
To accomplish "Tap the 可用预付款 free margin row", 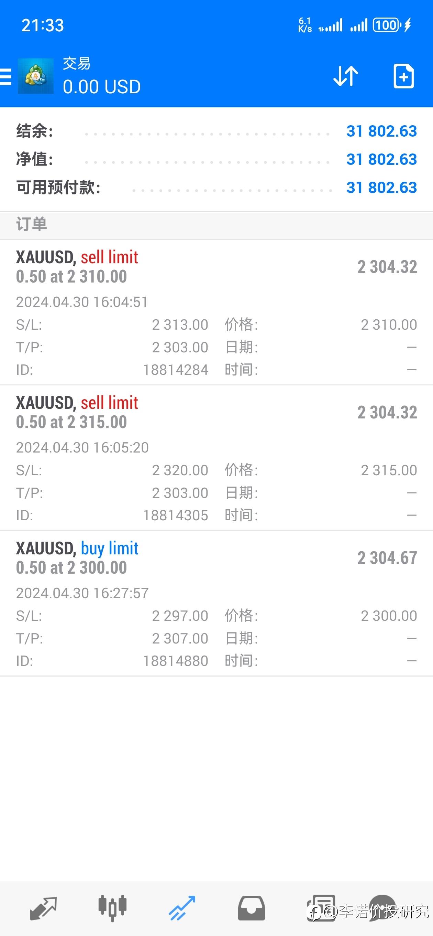I will coord(216,188).
